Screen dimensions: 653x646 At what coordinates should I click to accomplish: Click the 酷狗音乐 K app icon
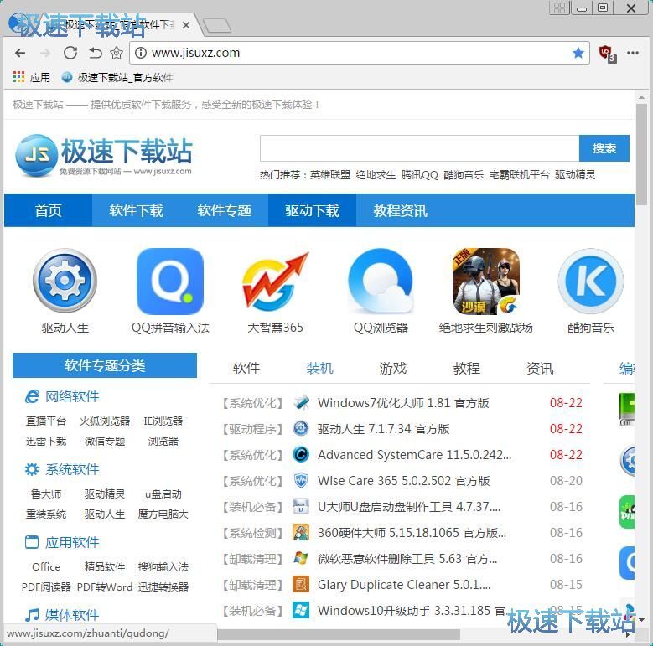[590, 281]
